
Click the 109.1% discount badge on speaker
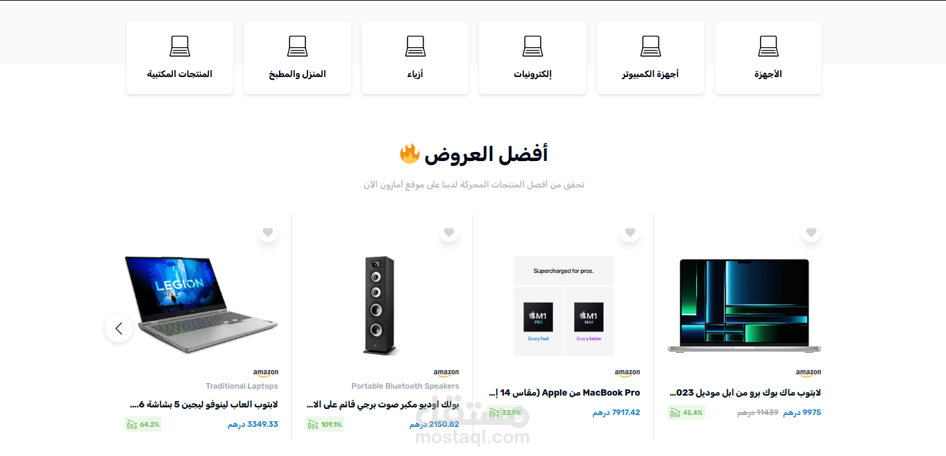pyautogui.click(x=325, y=424)
